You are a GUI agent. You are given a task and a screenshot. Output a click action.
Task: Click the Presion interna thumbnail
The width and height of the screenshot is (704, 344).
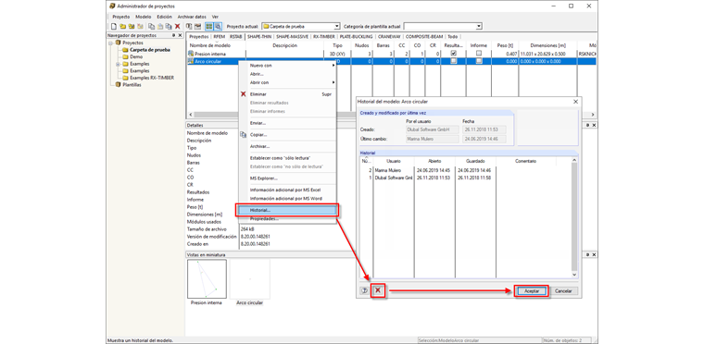click(207, 278)
